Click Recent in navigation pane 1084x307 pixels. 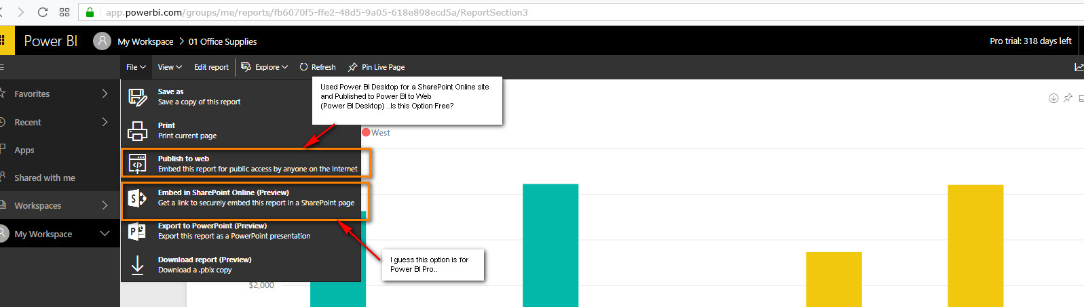click(x=28, y=122)
